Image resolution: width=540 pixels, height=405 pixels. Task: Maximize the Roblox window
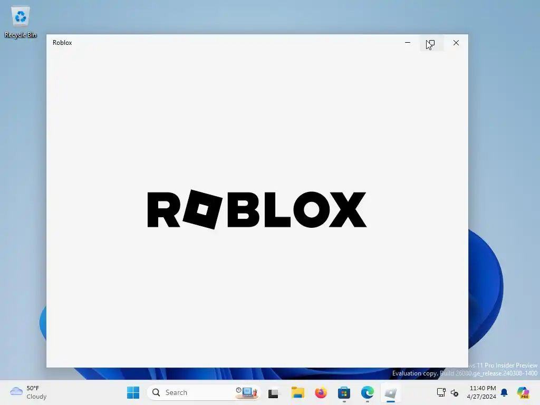tap(431, 43)
